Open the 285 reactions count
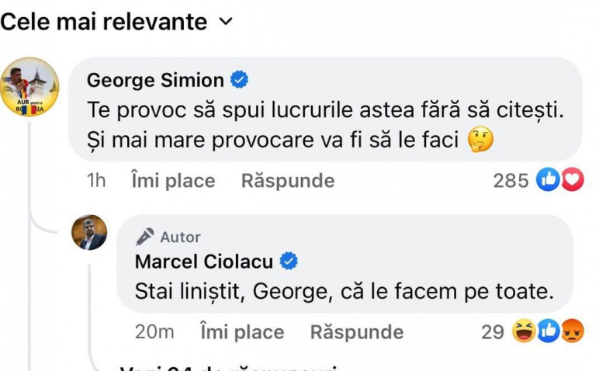This screenshot has height=371, width=599. (511, 181)
